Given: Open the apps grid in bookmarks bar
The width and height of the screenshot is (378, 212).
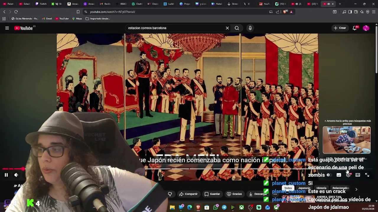Looking at the screenshot, I should tap(4, 19).
